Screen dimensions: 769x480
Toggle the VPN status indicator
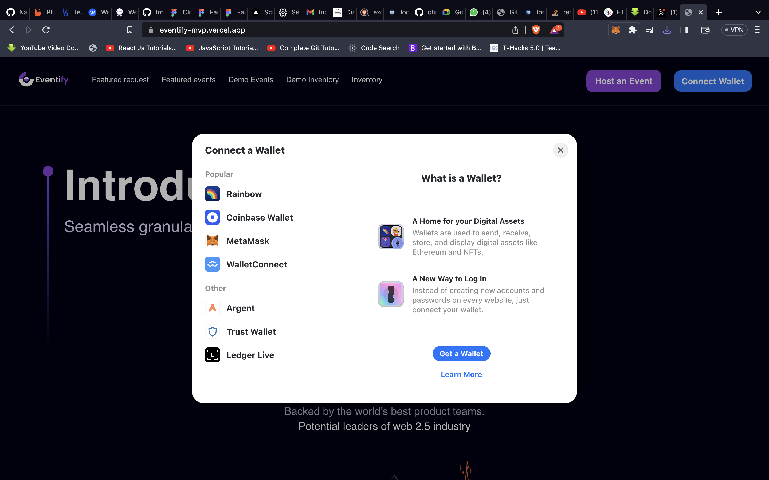point(734,30)
